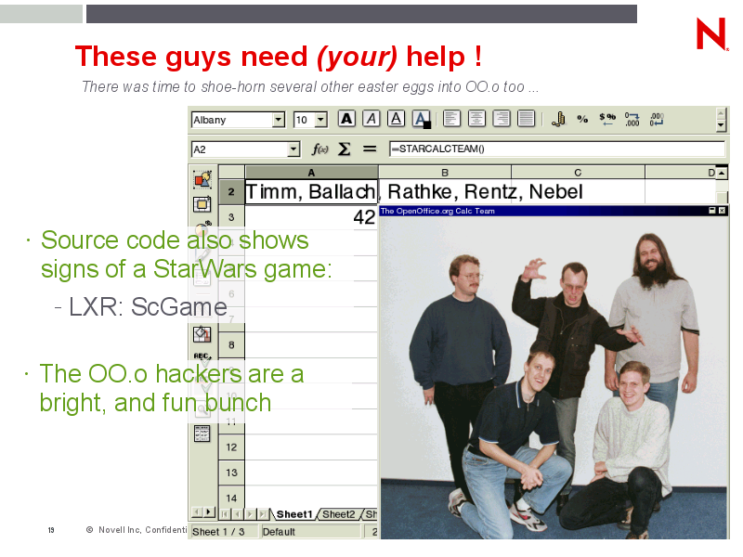Select column A header
The width and height of the screenshot is (743, 557).
point(311,173)
